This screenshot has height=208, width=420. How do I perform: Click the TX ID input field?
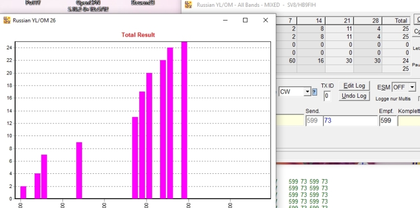coord(327,96)
